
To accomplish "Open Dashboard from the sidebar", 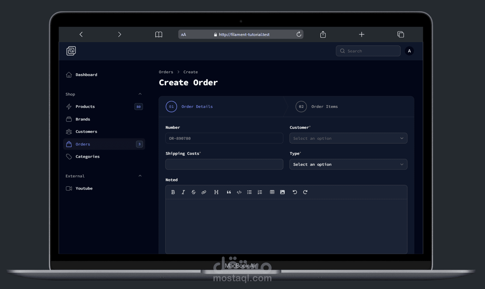I will click(x=104, y=75).
